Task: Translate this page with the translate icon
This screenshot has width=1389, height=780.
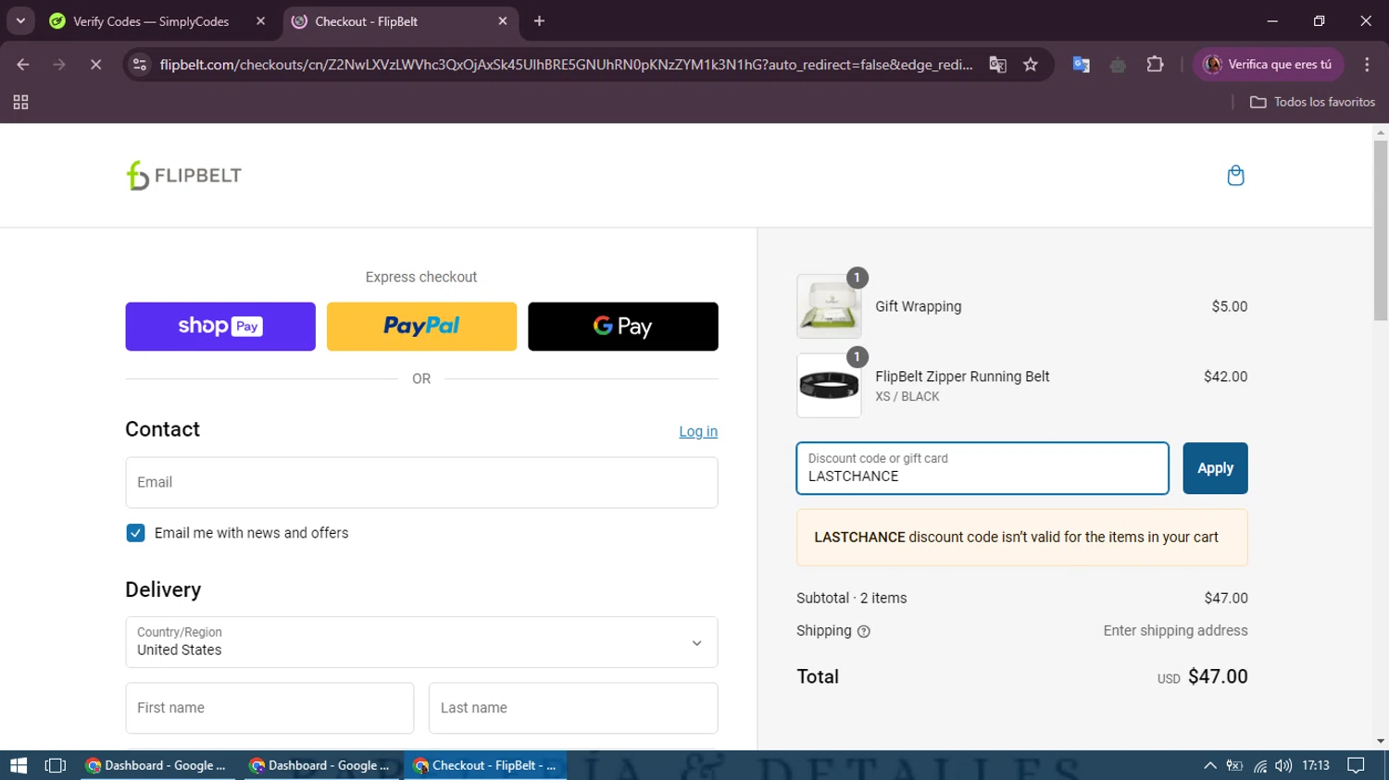Action: click(997, 65)
